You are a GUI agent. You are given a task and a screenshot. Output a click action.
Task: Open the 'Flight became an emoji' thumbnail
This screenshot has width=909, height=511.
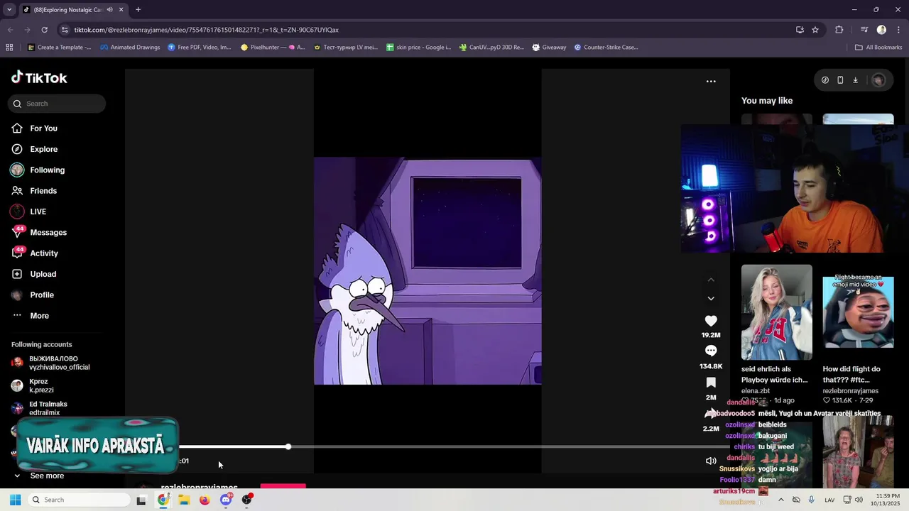pos(859,312)
